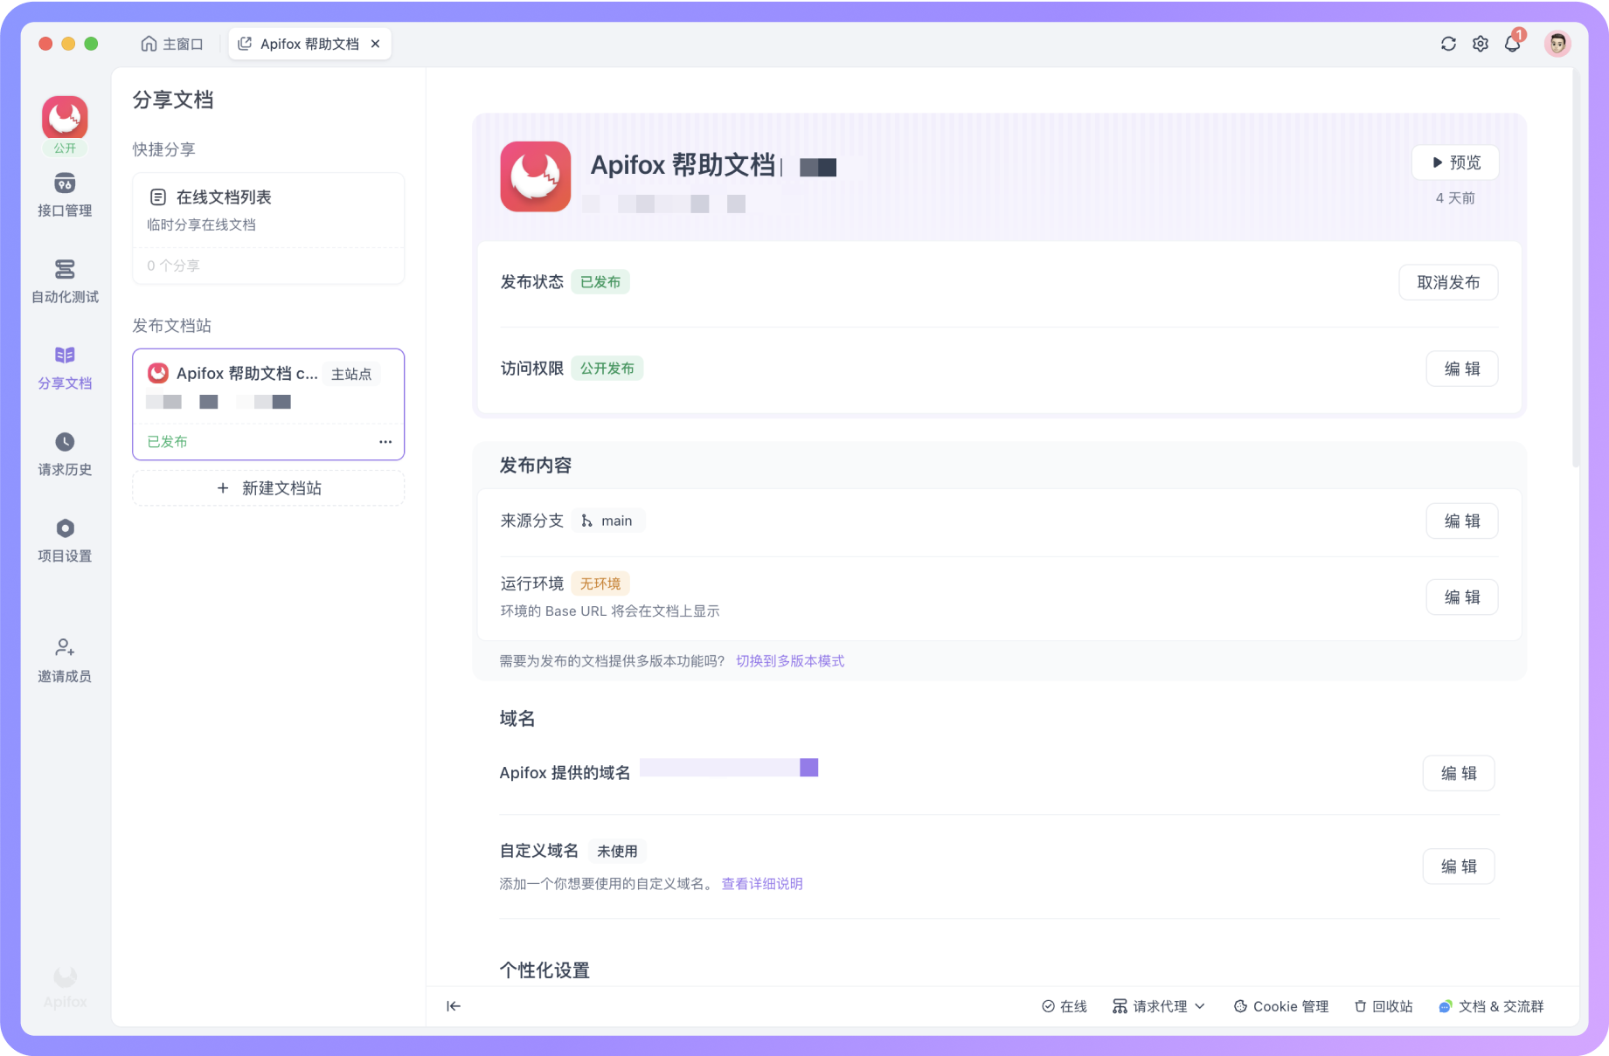
Task: Edit the 运行环境 setting
Action: [x=1462, y=597]
